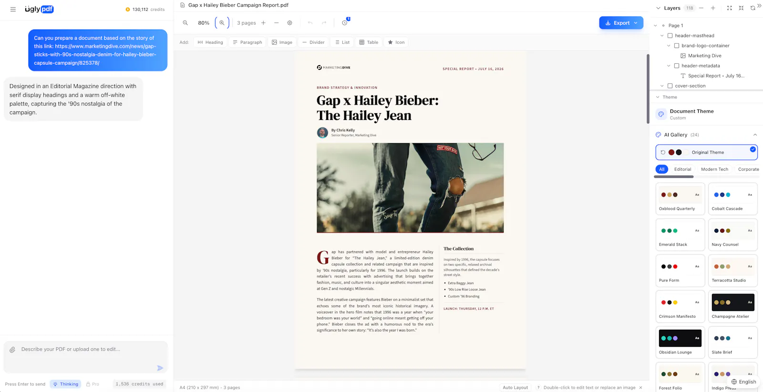Open the English language selector
This screenshot has height=392, width=763.
pos(743,382)
